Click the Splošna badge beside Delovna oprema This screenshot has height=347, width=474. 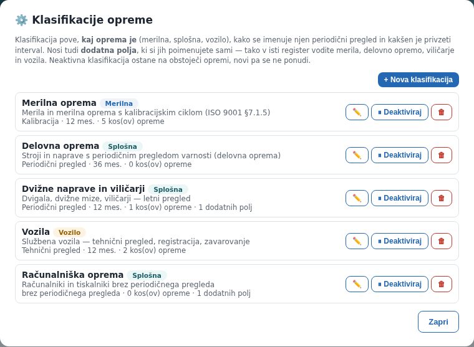click(x=122, y=146)
